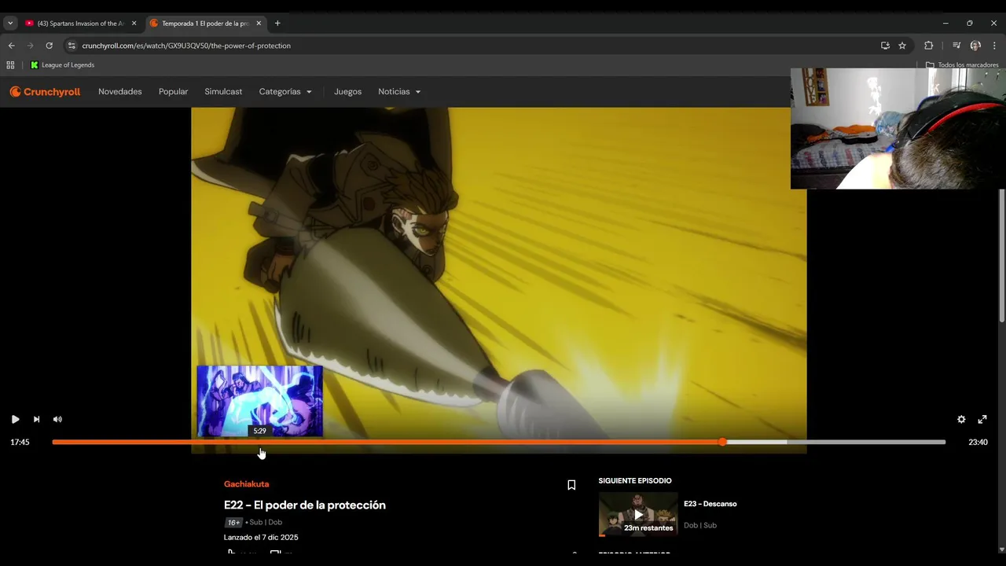This screenshot has width=1006, height=566.
Task: Open E23 - Descanso title link
Action: [x=710, y=504]
